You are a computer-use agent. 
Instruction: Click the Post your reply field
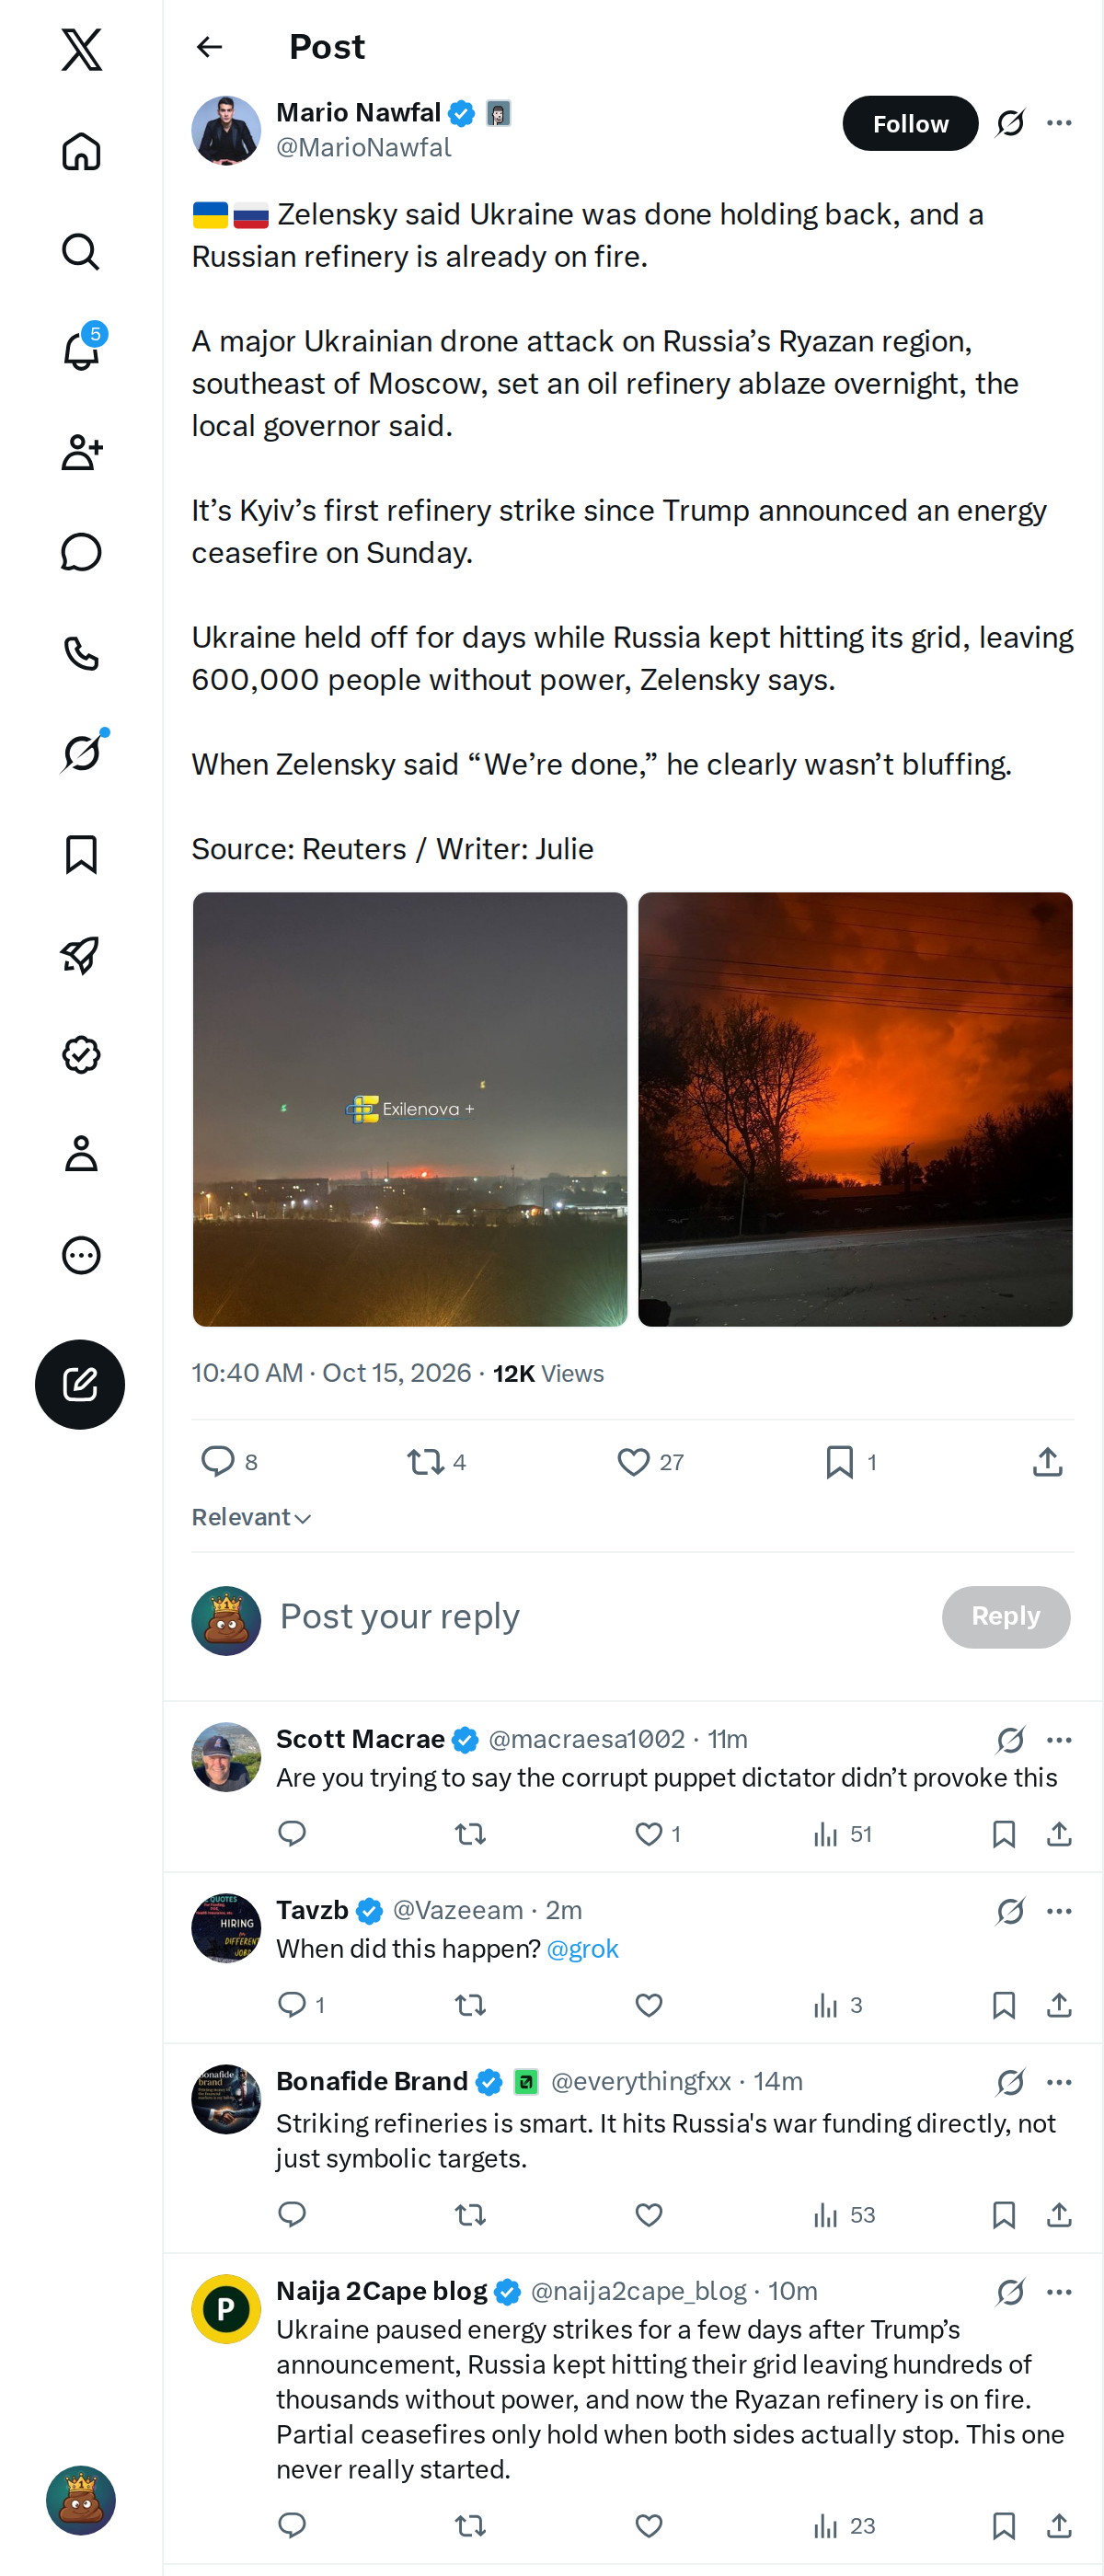(x=600, y=1617)
